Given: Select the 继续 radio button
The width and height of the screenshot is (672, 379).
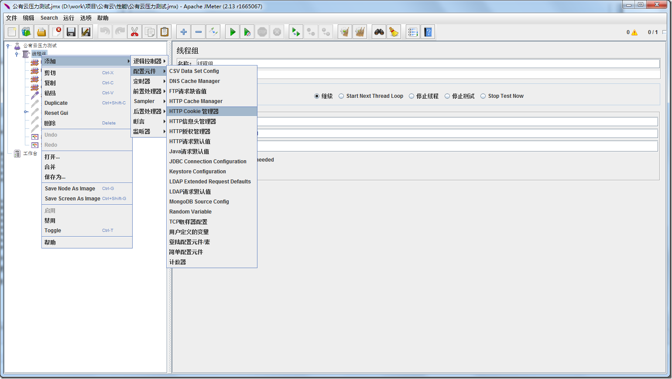Looking at the screenshot, I should pyautogui.click(x=317, y=96).
